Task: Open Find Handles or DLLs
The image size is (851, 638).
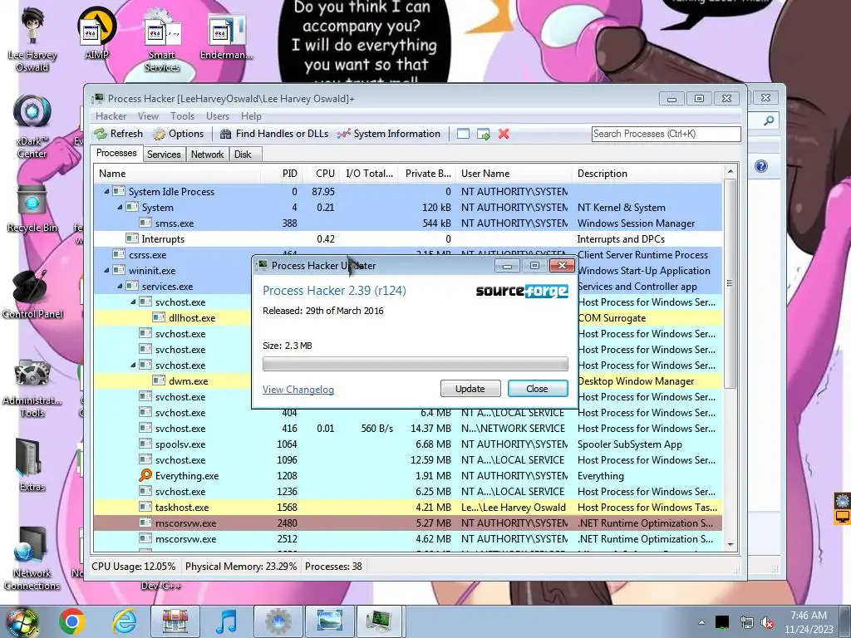Action: [x=274, y=134]
